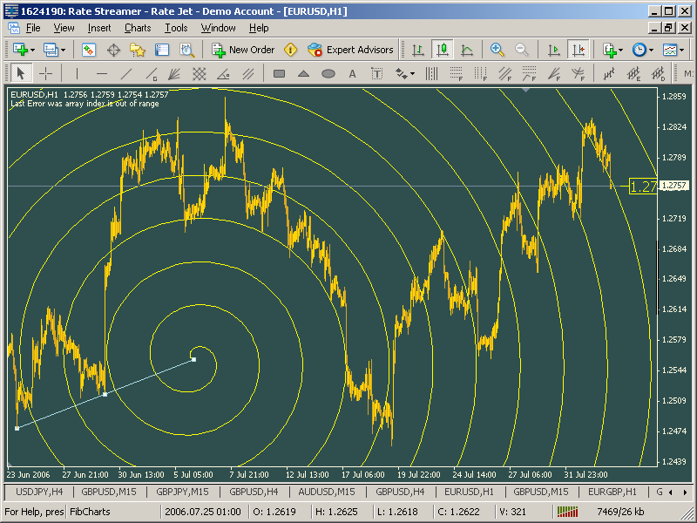Viewport: 697px width, 523px height.
Task: Open the Insert menu
Action: tap(99, 28)
